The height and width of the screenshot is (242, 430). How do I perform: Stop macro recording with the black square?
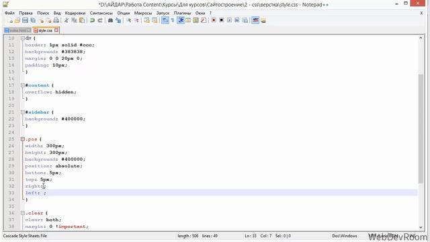221,20
